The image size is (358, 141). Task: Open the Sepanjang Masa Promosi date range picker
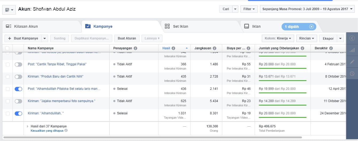[x=307, y=9]
